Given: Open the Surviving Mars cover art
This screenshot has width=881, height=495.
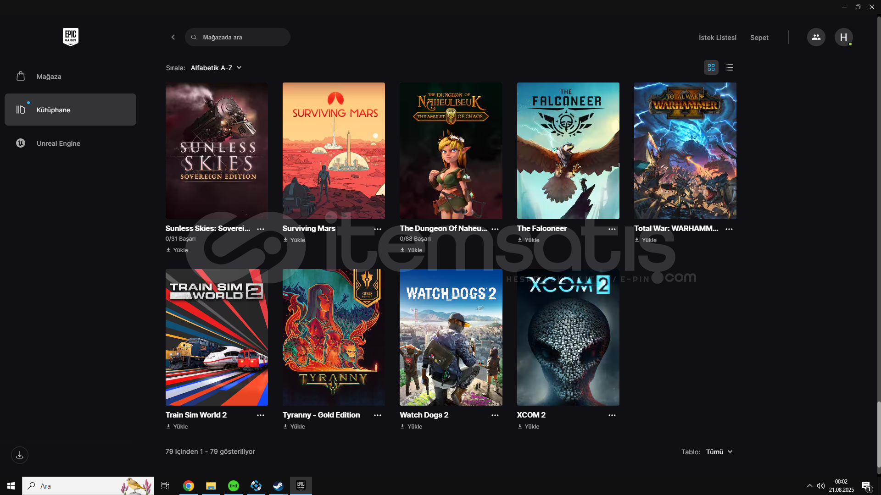Looking at the screenshot, I should pyautogui.click(x=334, y=151).
